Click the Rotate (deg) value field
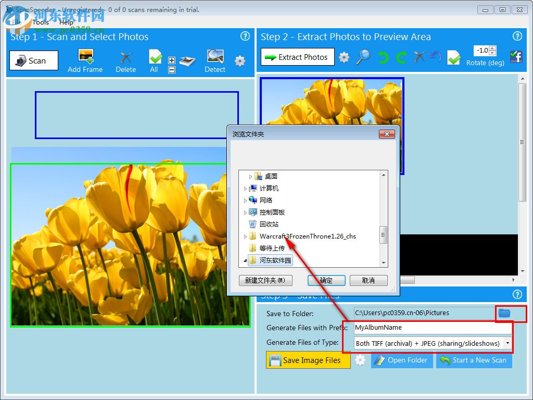This screenshot has height=400, width=533. [481, 51]
